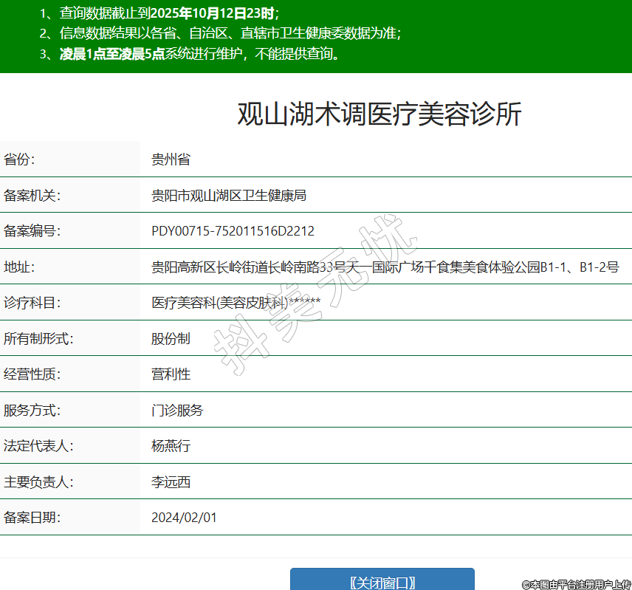The height and width of the screenshot is (590, 632).
Task: Click the 备案编号 row label
Action: coord(32,231)
